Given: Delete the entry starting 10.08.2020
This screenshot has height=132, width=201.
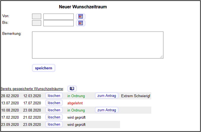Looking at the screenshot, I should 54,110.
